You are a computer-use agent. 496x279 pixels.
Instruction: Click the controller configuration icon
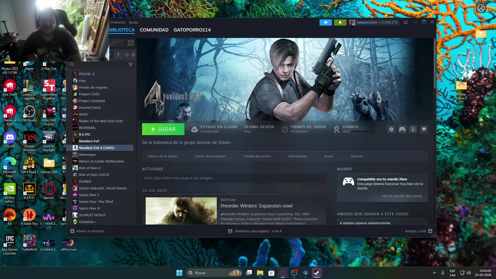(x=402, y=129)
